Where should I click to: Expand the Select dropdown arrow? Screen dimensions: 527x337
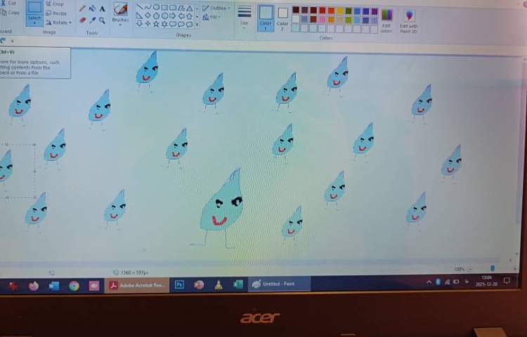[x=34, y=23]
